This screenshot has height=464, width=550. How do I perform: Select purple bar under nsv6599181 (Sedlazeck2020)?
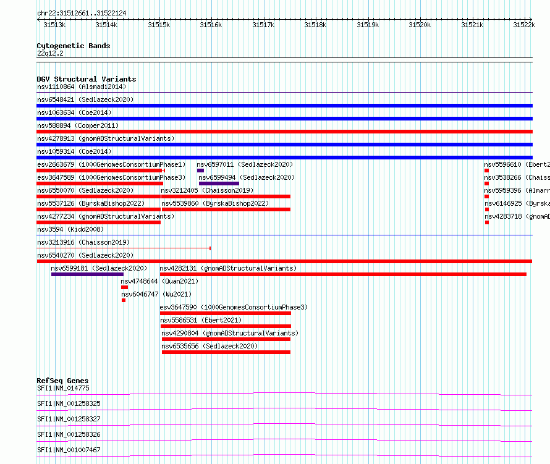click(x=87, y=274)
